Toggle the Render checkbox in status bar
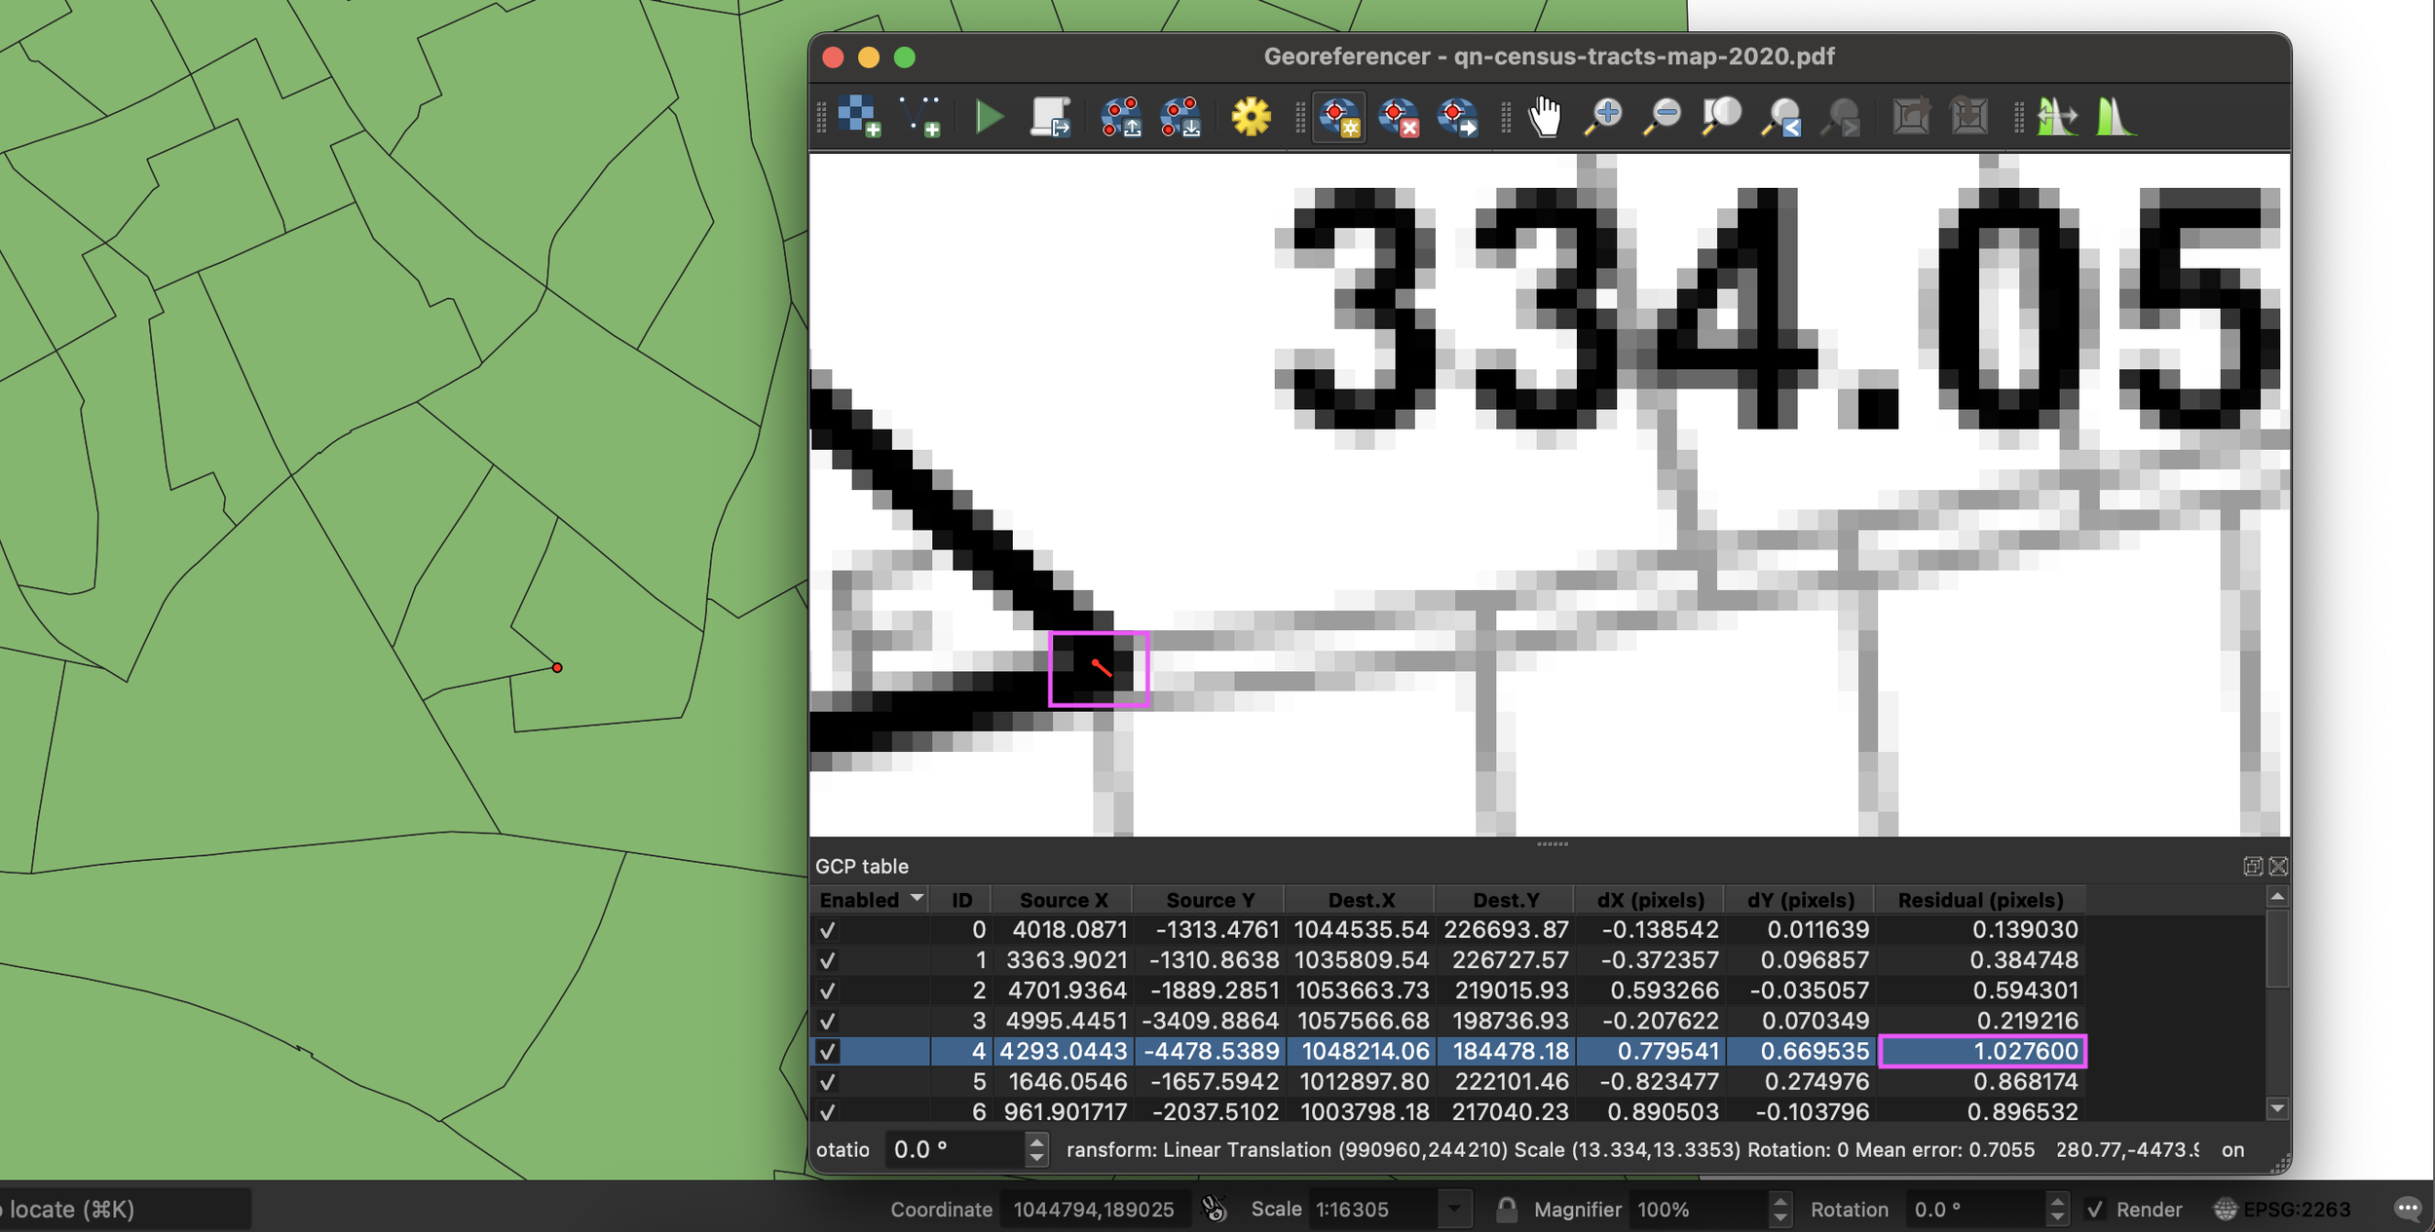The image size is (2435, 1232). [x=2095, y=1210]
